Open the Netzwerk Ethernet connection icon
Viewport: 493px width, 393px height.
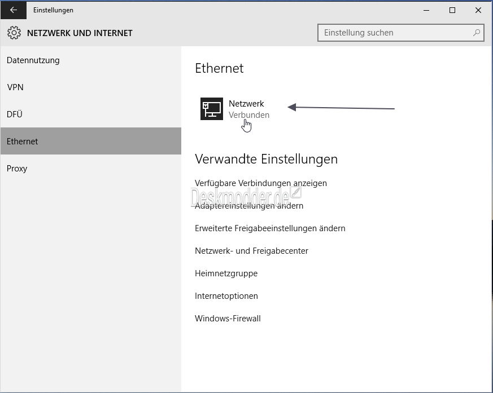pyautogui.click(x=212, y=109)
